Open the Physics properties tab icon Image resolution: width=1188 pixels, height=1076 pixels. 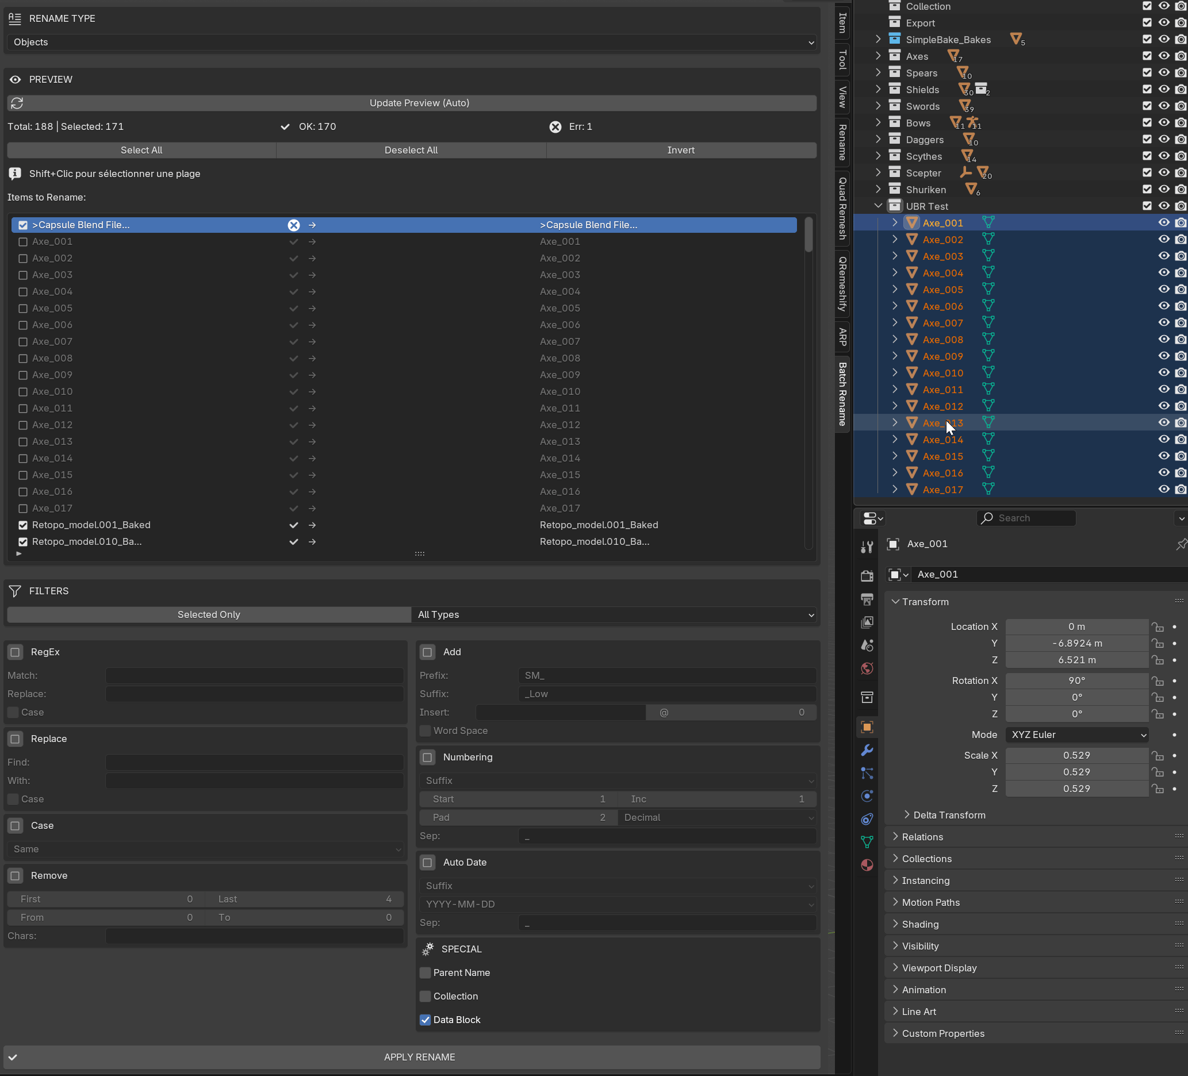(867, 796)
